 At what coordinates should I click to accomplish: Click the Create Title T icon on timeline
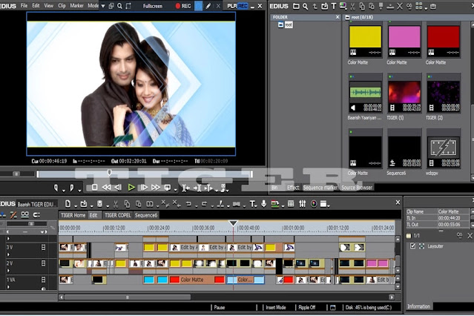(252, 204)
